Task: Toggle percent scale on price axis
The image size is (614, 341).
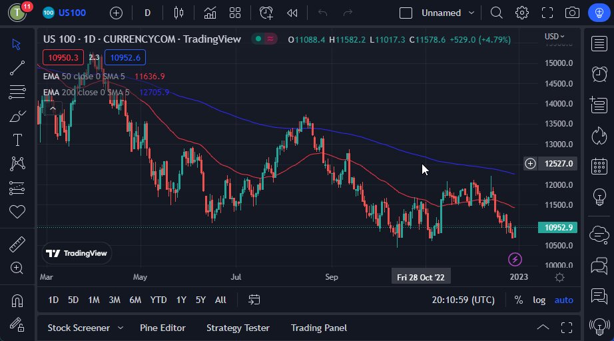Action: [519, 300]
